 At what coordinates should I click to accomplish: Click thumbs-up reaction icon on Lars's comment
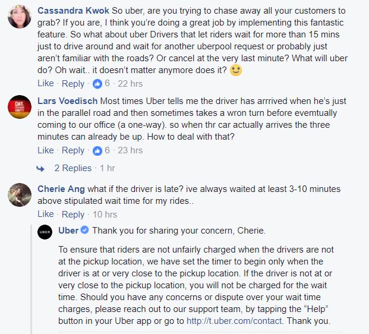pos(97,150)
